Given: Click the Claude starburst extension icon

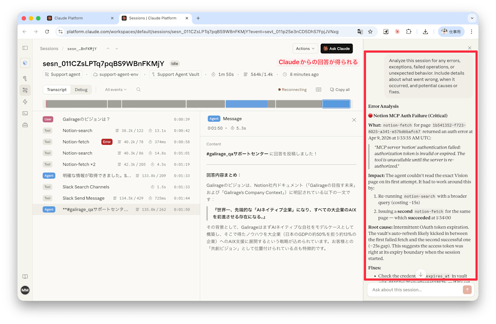Looking at the screenshot, I should (x=397, y=31).
